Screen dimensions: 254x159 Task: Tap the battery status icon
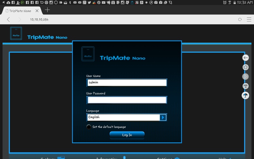click(x=234, y=3)
